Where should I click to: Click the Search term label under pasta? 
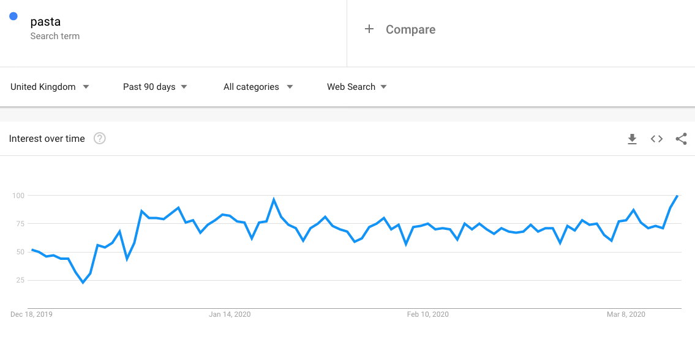click(x=55, y=36)
